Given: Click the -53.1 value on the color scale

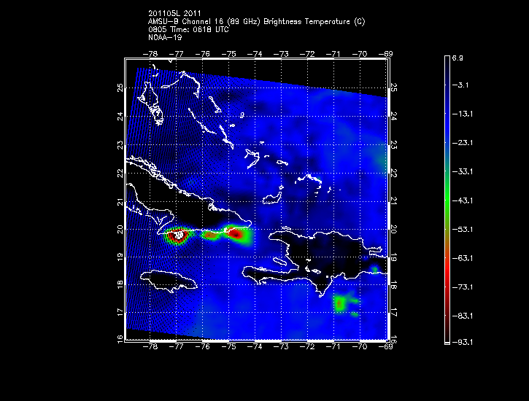Looking at the screenshot, I should (x=462, y=230).
